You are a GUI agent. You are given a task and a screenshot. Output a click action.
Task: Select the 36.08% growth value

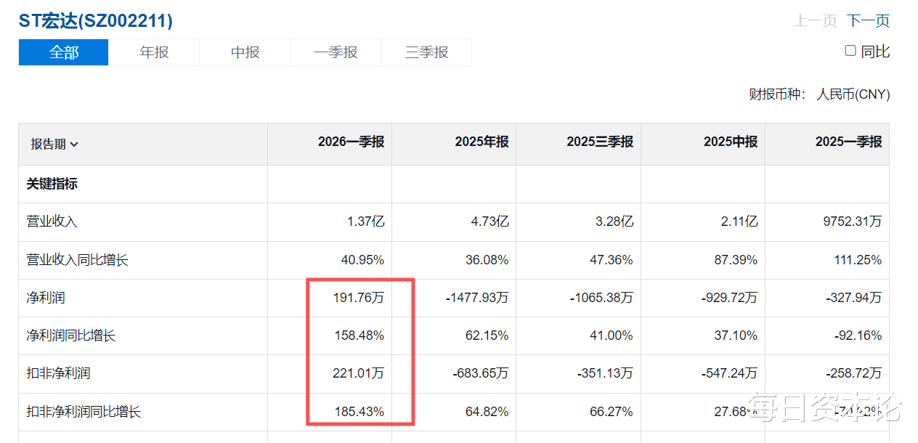(487, 259)
